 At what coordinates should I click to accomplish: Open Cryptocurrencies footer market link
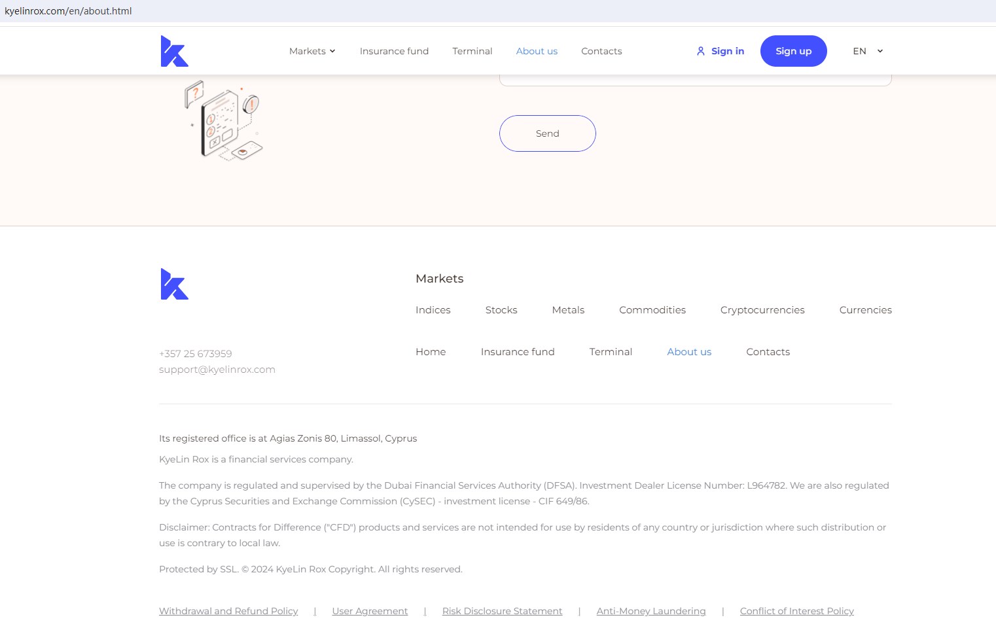[762, 310]
